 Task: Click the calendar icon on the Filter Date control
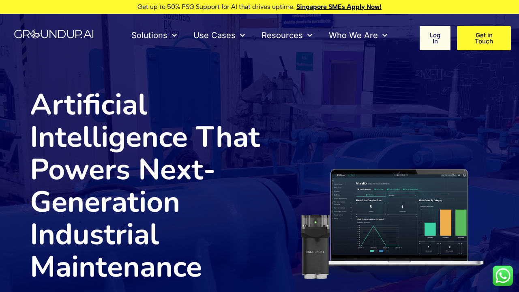(x=367, y=195)
